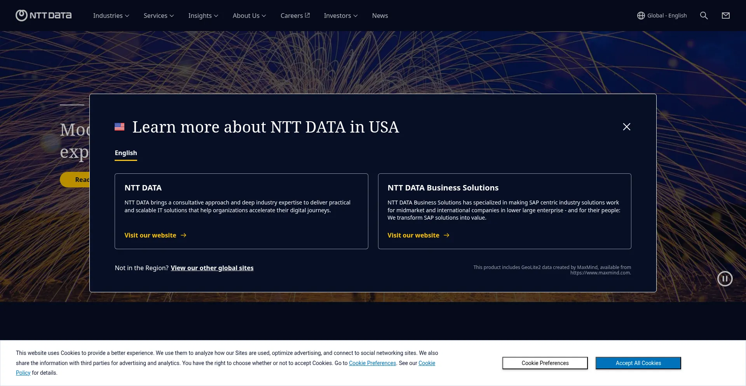Click the envelope contact icon
Image resolution: width=746 pixels, height=386 pixels.
point(725,16)
